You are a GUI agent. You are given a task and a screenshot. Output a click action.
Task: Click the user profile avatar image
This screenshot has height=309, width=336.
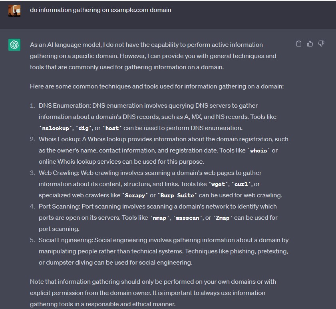14,10
